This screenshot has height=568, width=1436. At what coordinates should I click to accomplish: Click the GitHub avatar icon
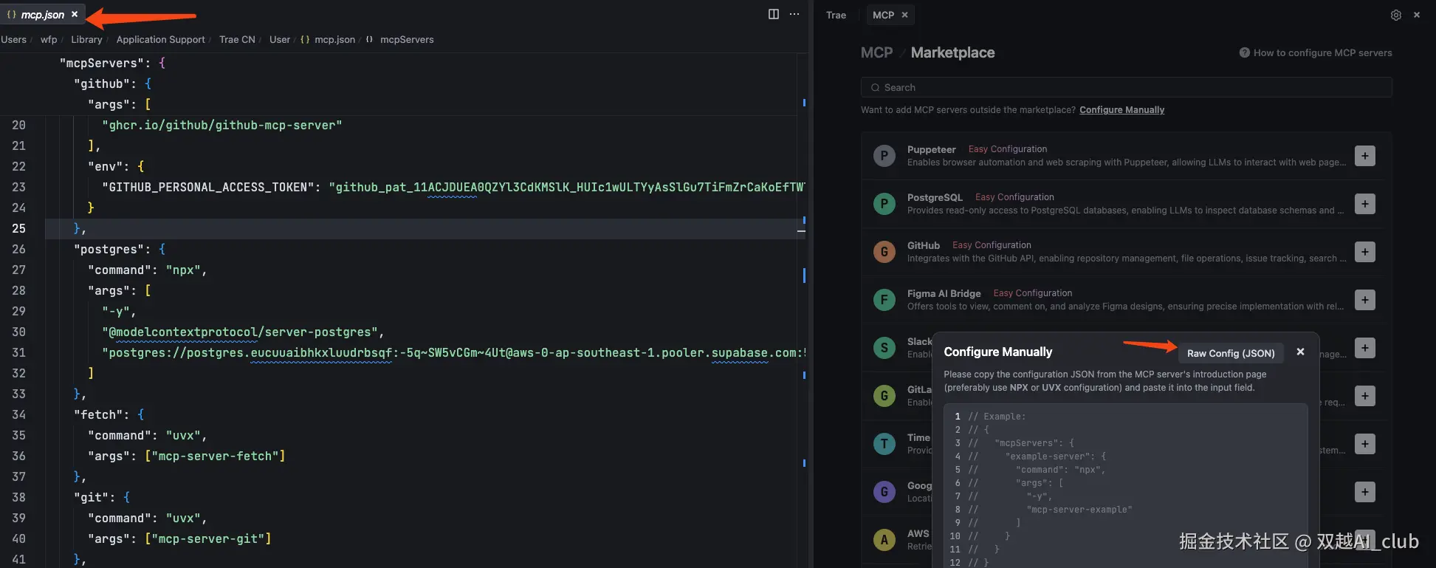884,252
